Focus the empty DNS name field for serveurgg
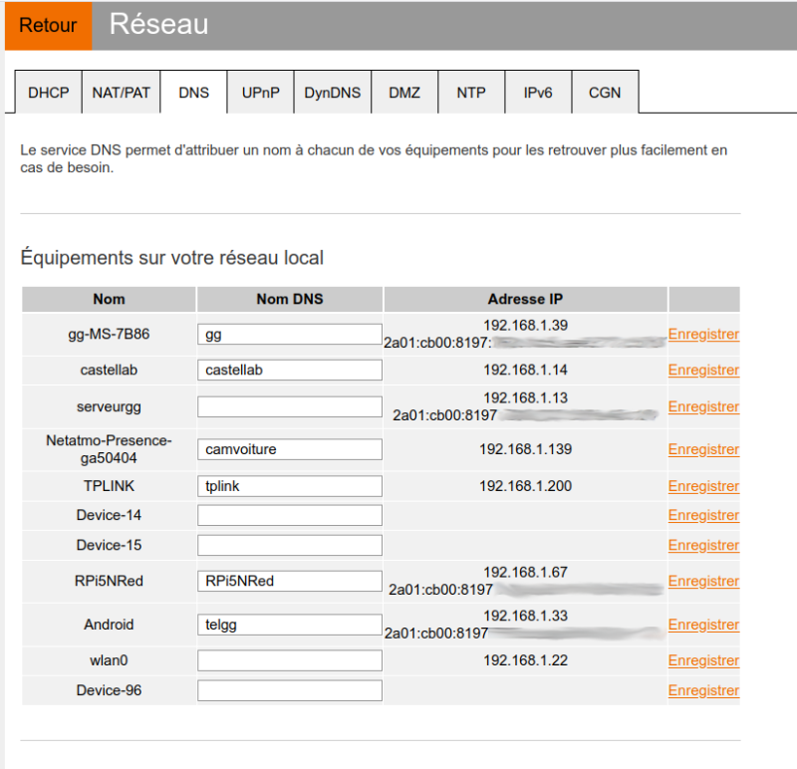Image resolution: width=797 pixels, height=769 pixels. point(290,406)
